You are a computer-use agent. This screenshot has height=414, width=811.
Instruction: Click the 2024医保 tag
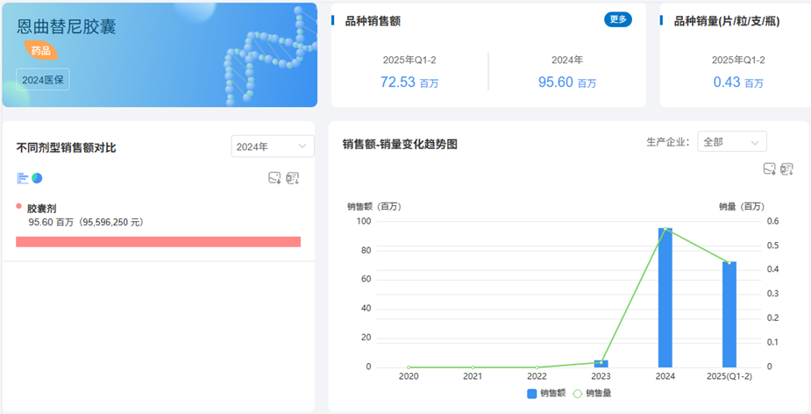coord(43,80)
